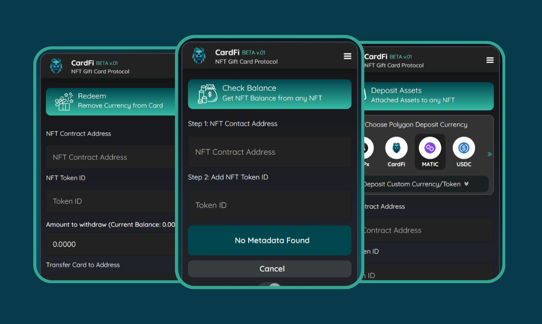Image resolution: width=542 pixels, height=324 pixels.
Task: Focus Token ID field in Check Balance screen
Action: (270, 205)
